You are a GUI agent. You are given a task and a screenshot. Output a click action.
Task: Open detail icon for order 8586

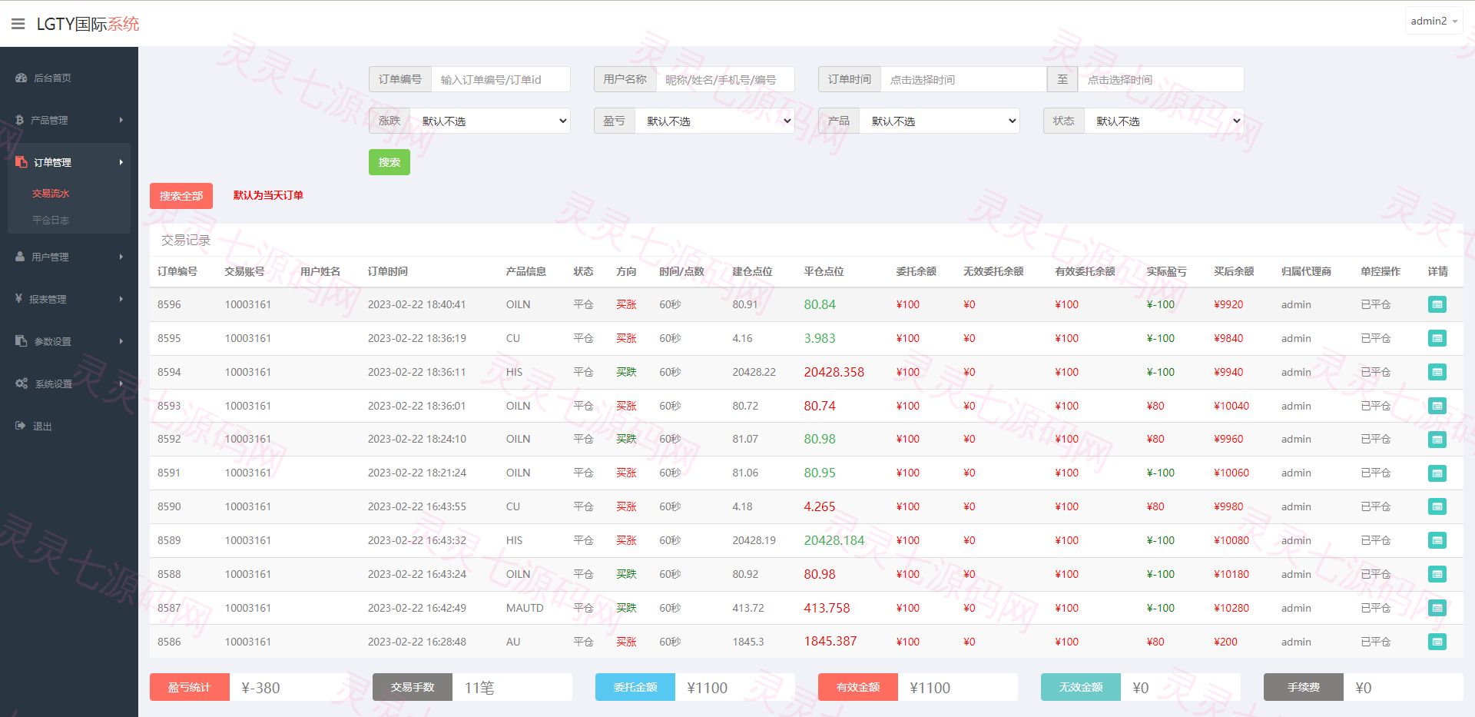(1437, 642)
